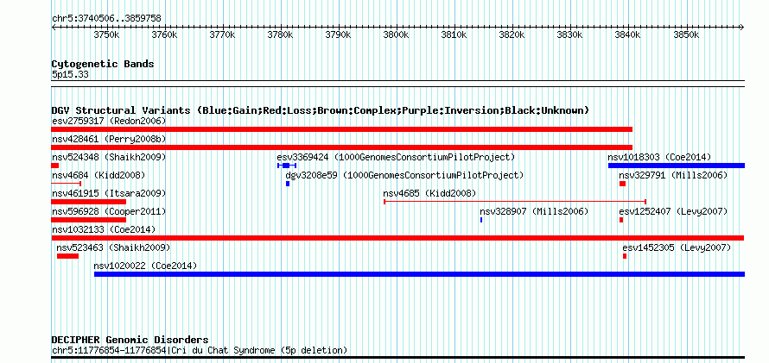769x363 pixels.
Task: Click the blue esv3369424 gain glyph
Action: (287, 166)
